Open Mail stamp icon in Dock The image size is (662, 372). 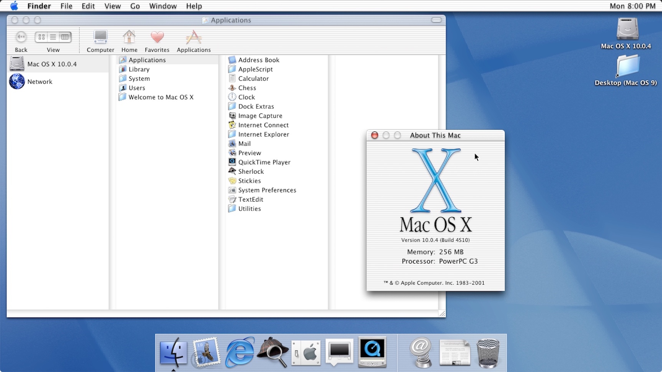(x=206, y=352)
